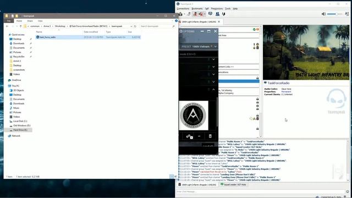Click the Permanent properties link
The height and width of the screenshot is (198, 352).
click(286, 92)
